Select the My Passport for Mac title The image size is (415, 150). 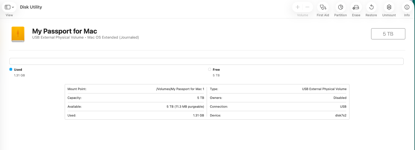(64, 31)
